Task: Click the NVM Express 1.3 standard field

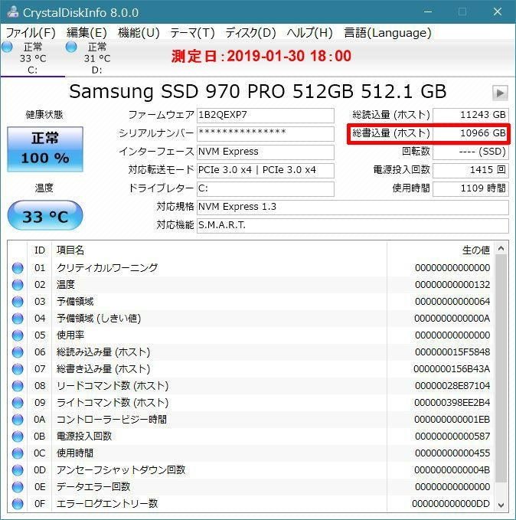Action: (x=352, y=208)
